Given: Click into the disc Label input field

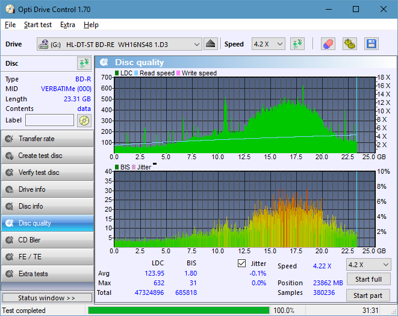Looking at the screenshot, I should 50,120.
